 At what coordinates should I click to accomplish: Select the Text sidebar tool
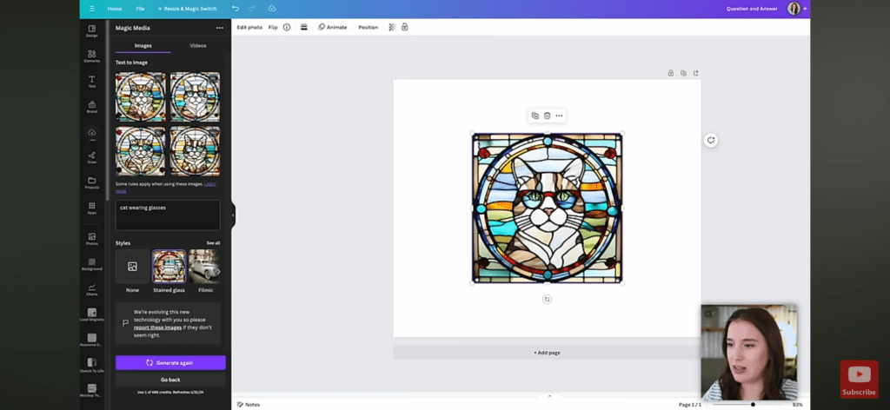tap(92, 82)
